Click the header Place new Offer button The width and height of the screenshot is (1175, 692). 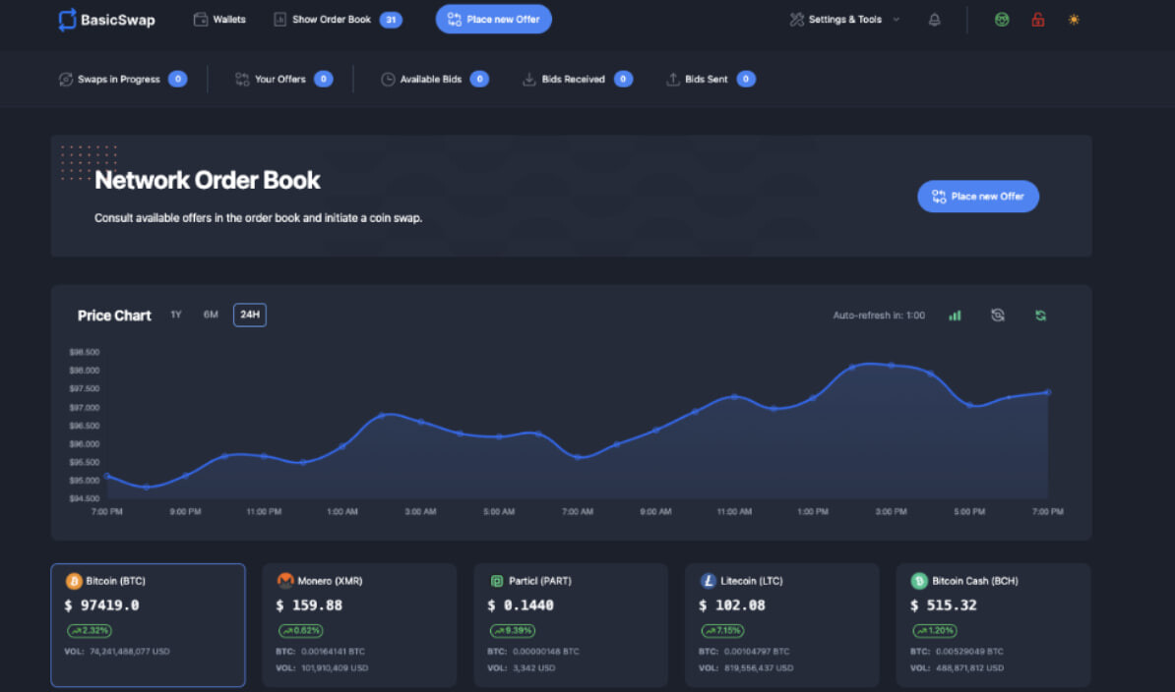(494, 20)
